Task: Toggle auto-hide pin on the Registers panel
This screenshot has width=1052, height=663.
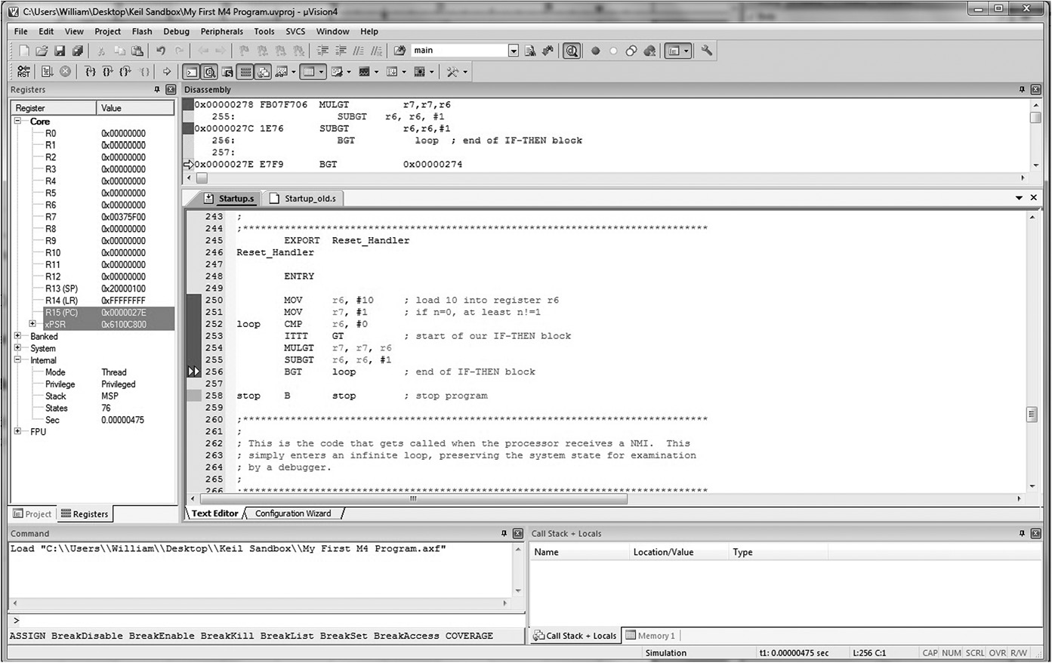Action: click(158, 89)
